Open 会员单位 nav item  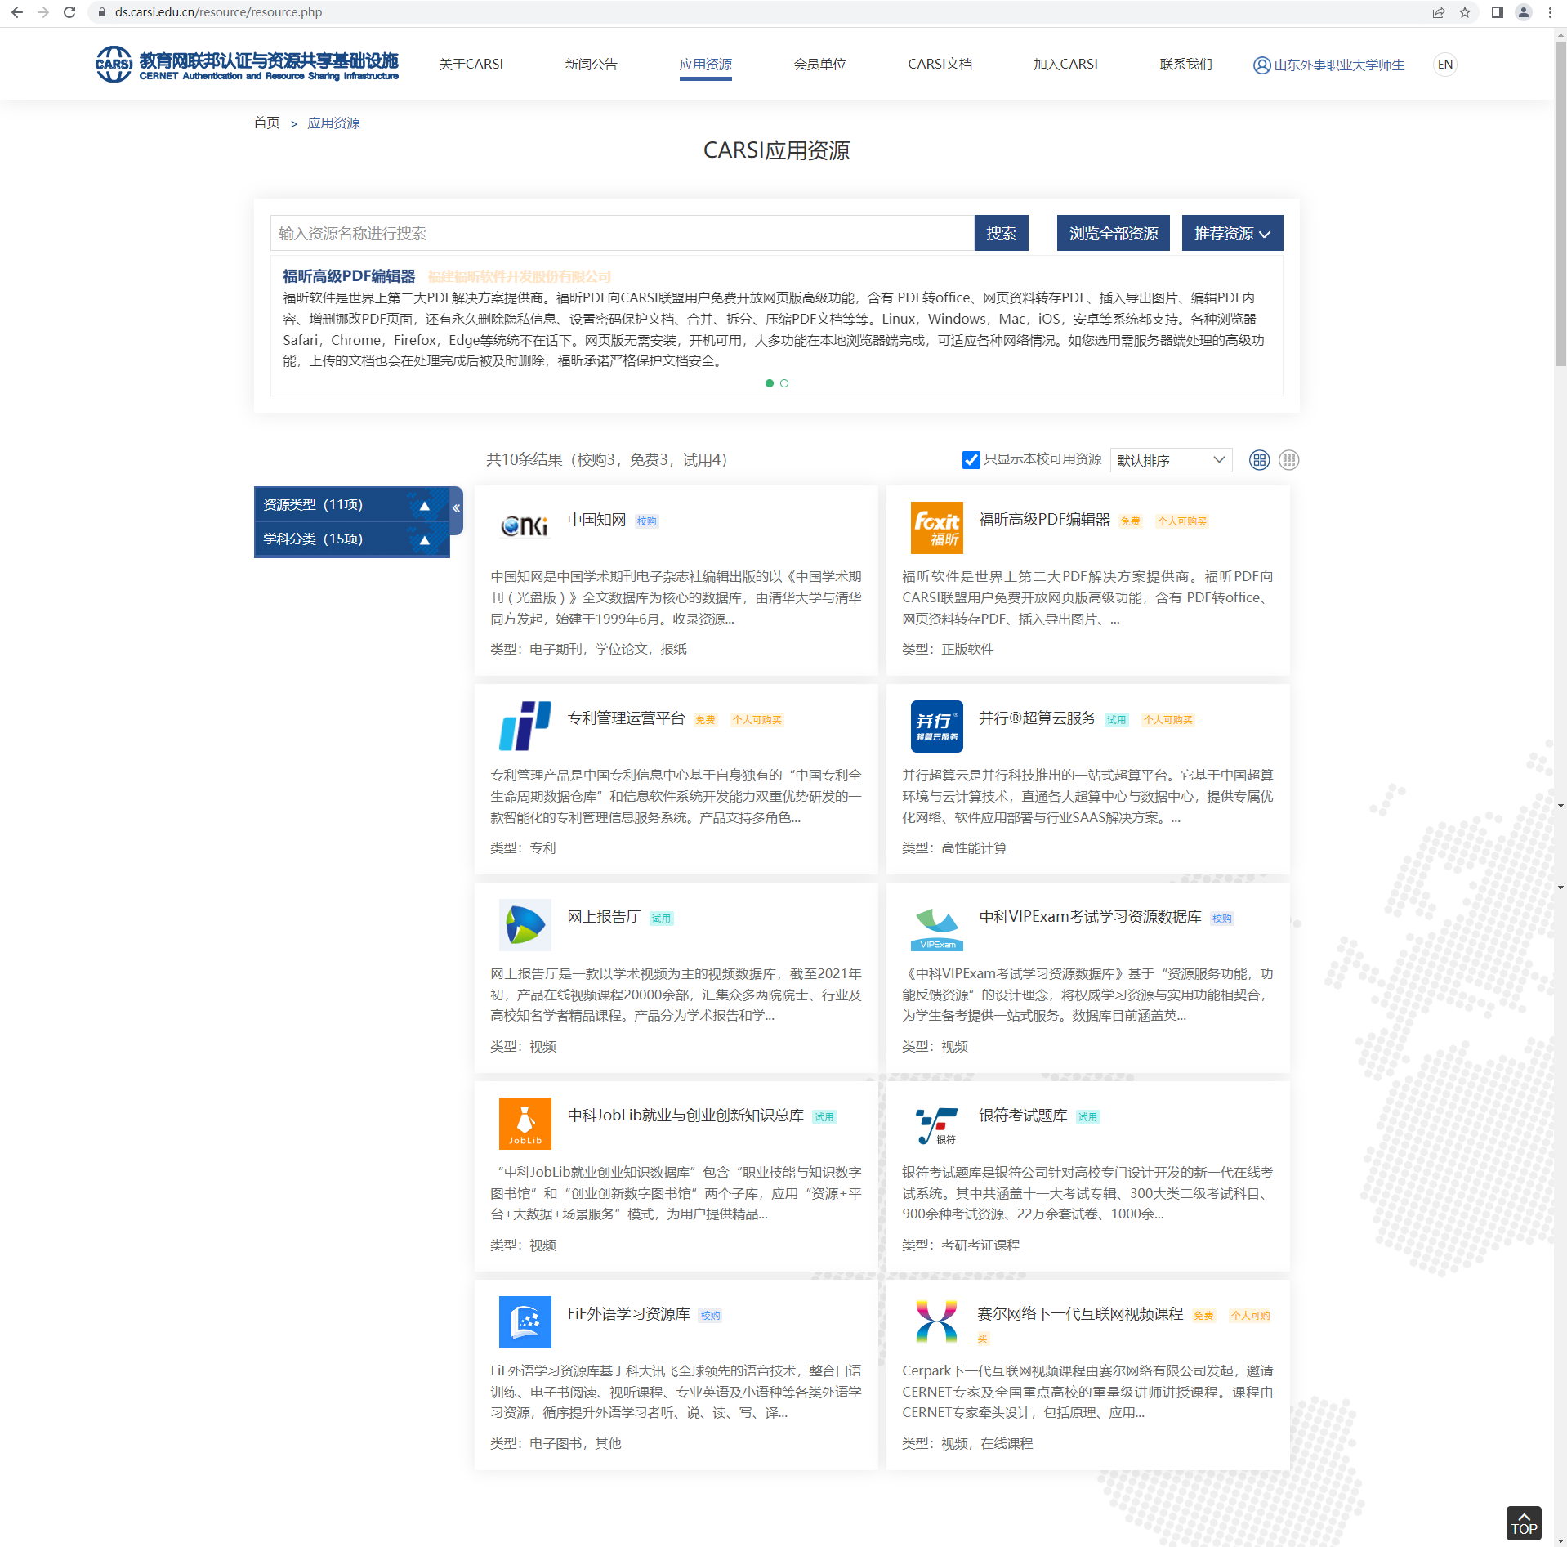pyautogui.click(x=820, y=65)
